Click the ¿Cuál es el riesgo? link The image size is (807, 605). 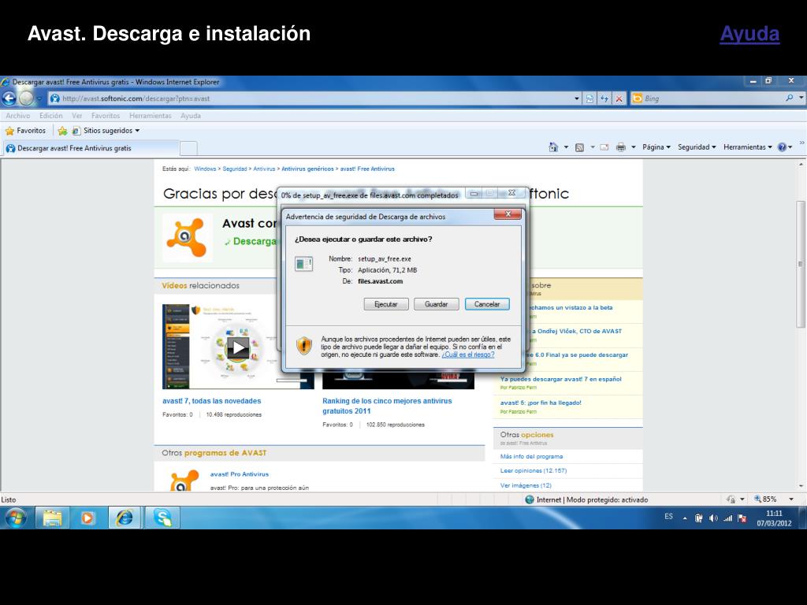pyautogui.click(x=468, y=354)
